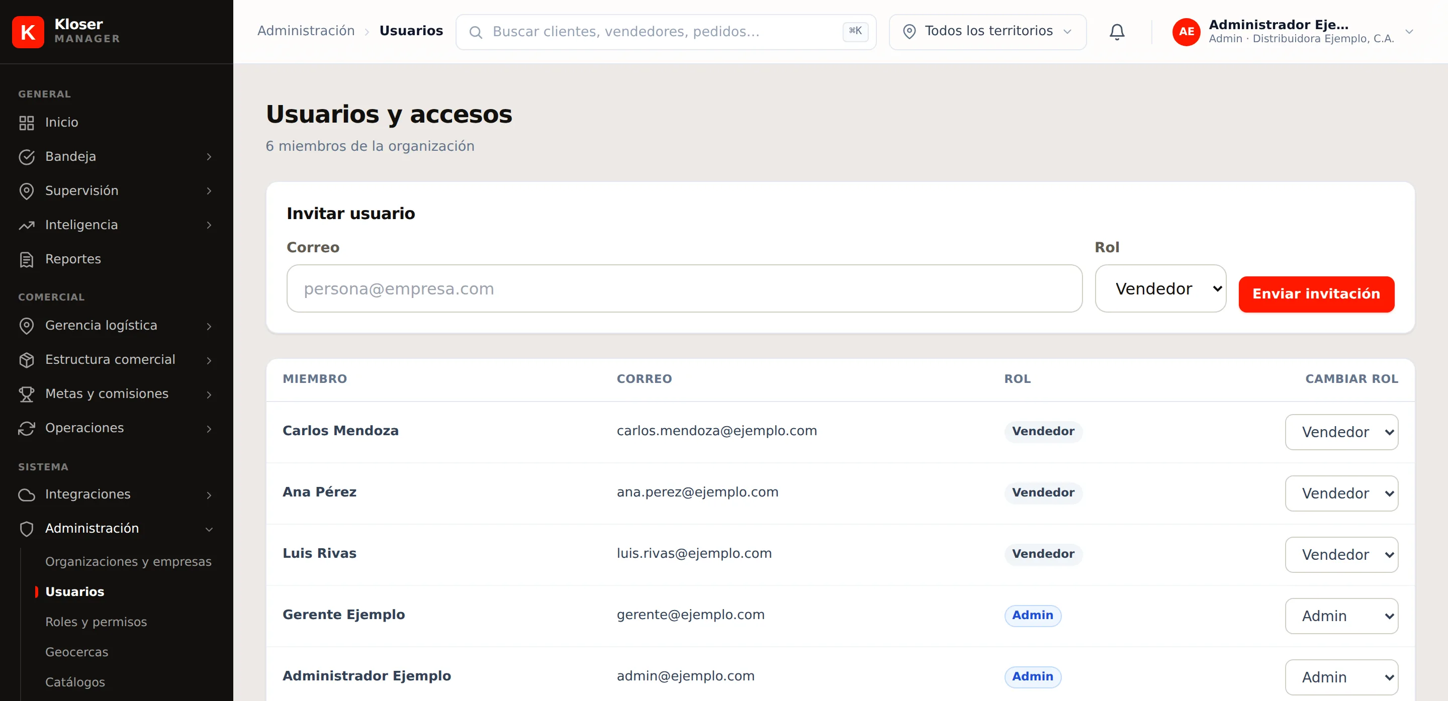
Task: Collapse the Administración section chevron
Action: (209, 529)
